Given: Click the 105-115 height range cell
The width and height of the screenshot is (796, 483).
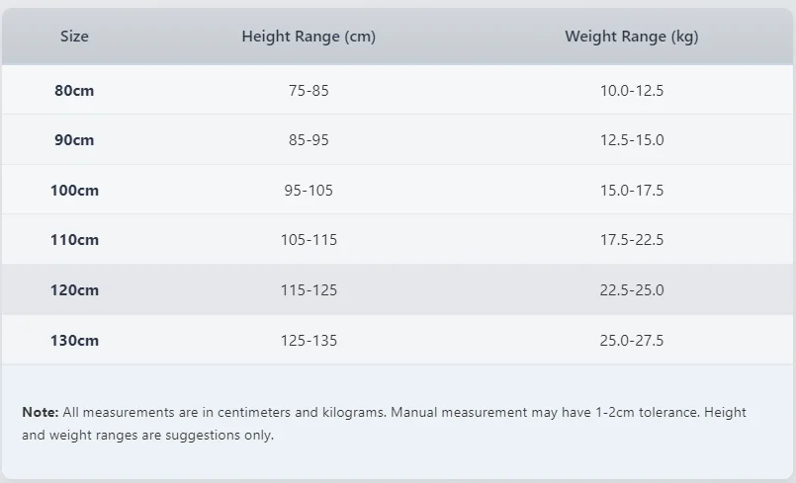Looking at the screenshot, I should pyautogui.click(x=309, y=239).
